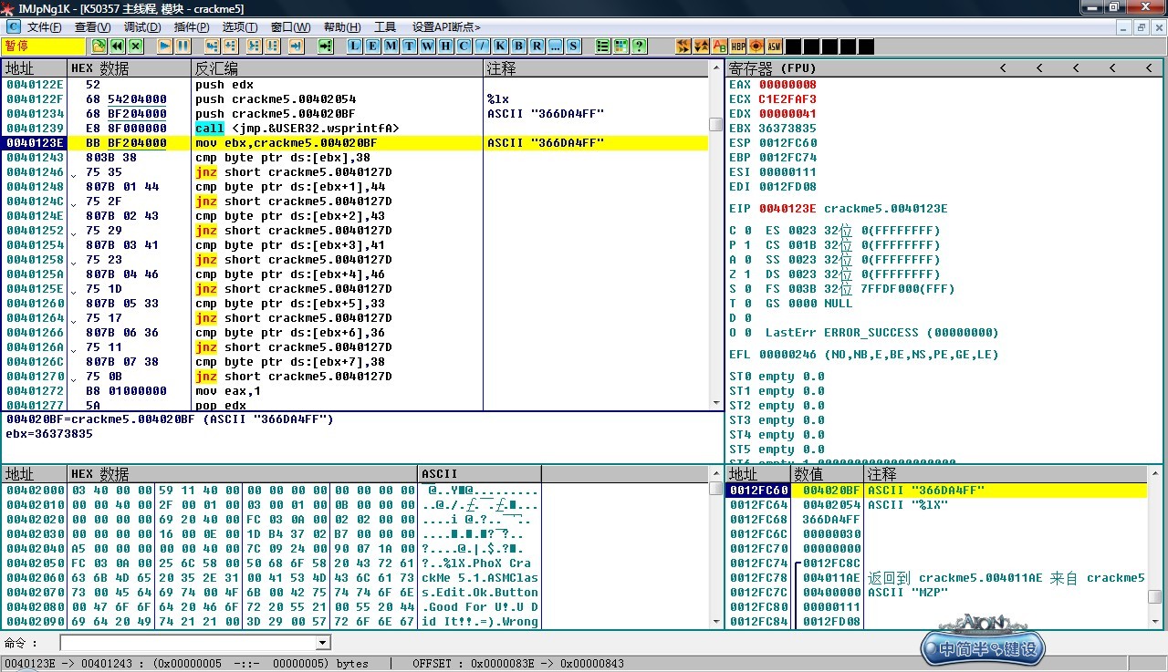Click the green question mark help icon
Viewport: 1168px width, 672px height.
pos(640,46)
